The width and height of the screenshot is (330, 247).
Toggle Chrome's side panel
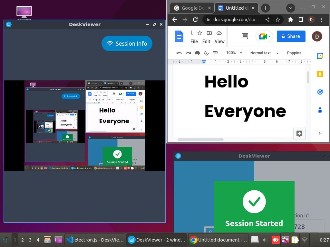tap(301, 20)
